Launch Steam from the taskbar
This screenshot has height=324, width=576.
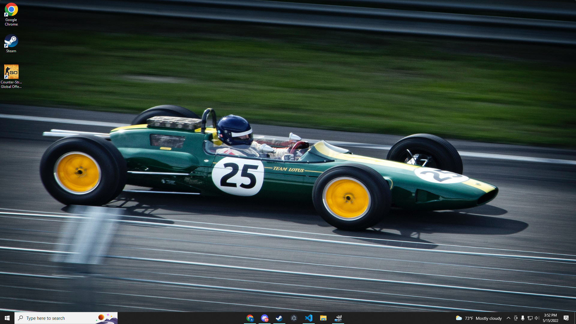pos(280,318)
